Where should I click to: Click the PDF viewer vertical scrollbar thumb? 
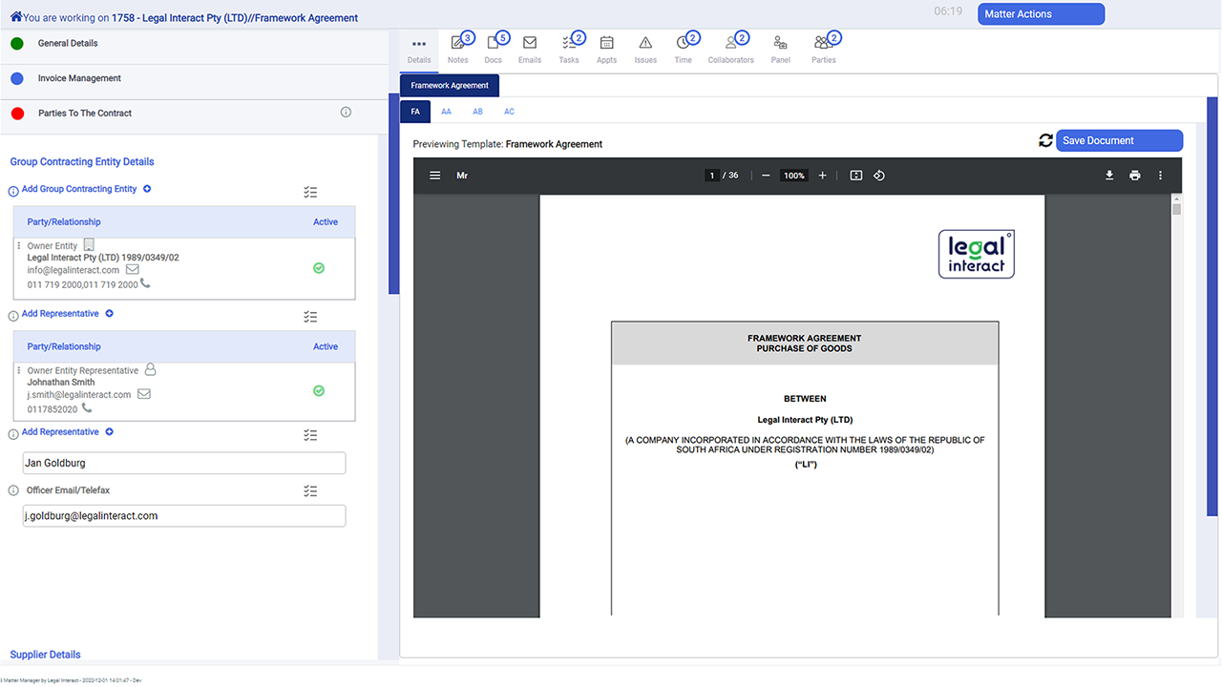tap(1177, 209)
